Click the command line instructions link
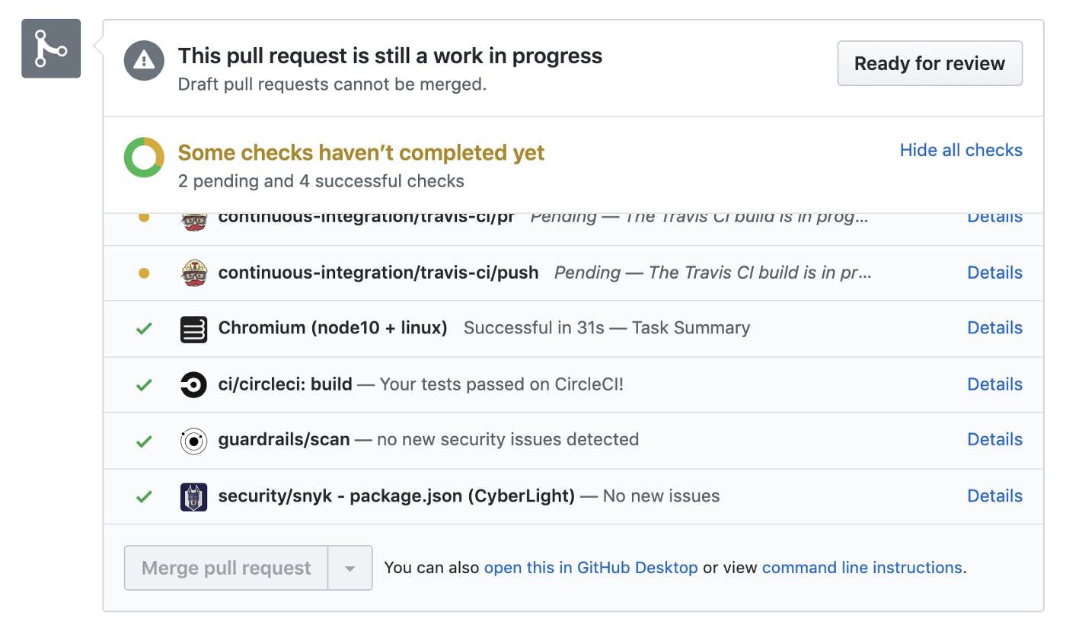 [x=862, y=568]
